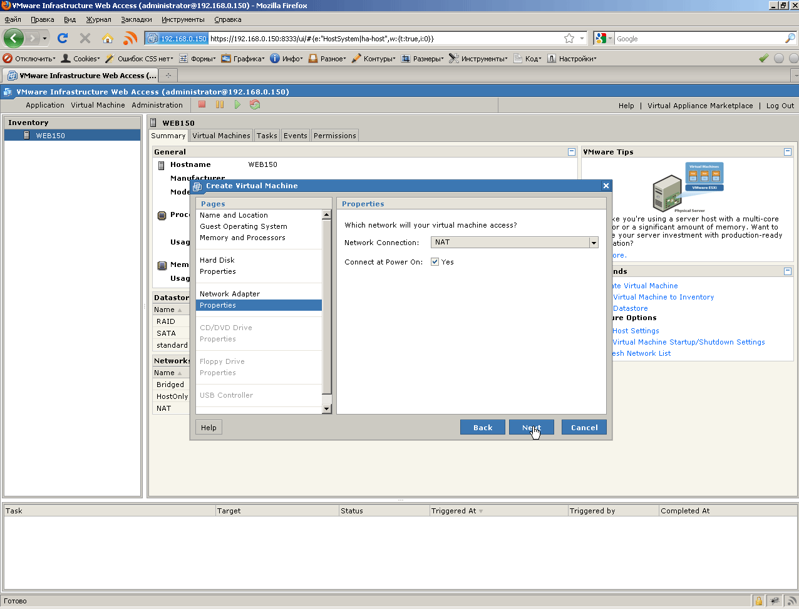This screenshot has width=799, height=609.
Task: Close the Create Virtual Machine dialog
Action: tap(606, 186)
